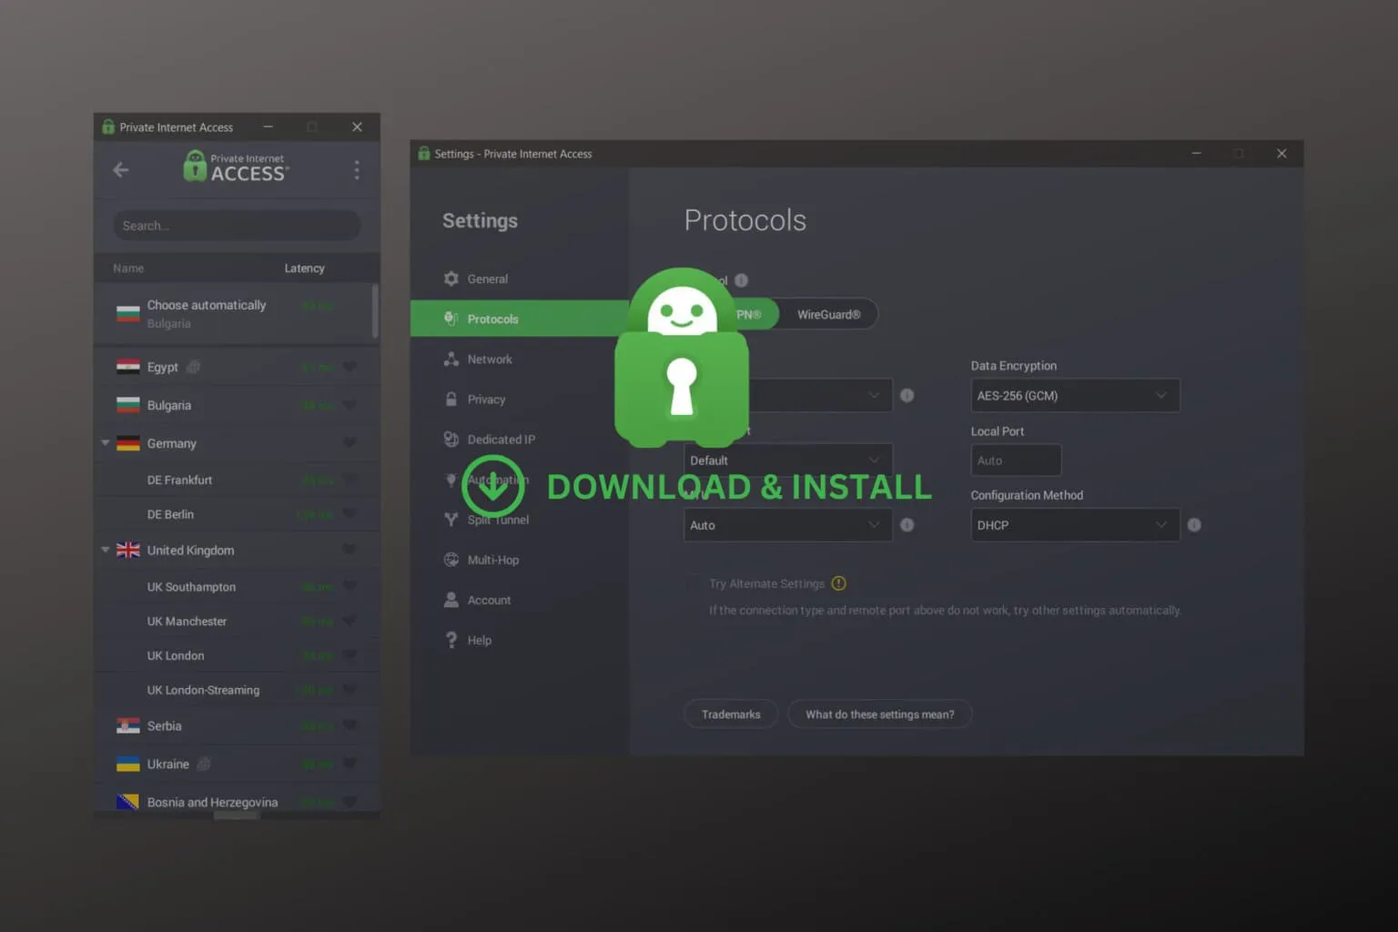
Task: Click the info icon next to DHCP dropdown
Action: coord(1194,525)
